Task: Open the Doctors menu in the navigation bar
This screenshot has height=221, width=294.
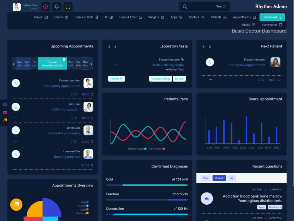Action: tap(196, 17)
